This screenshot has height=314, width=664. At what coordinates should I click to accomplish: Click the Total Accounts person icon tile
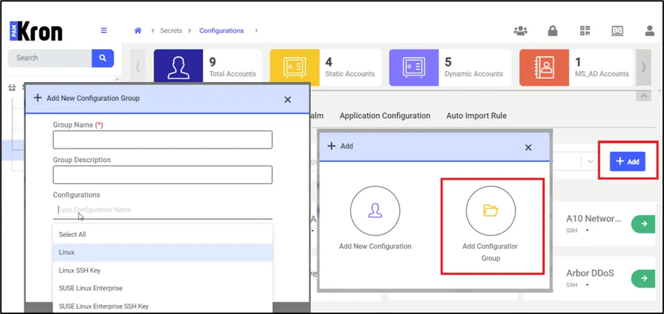pyautogui.click(x=179, y=66)
